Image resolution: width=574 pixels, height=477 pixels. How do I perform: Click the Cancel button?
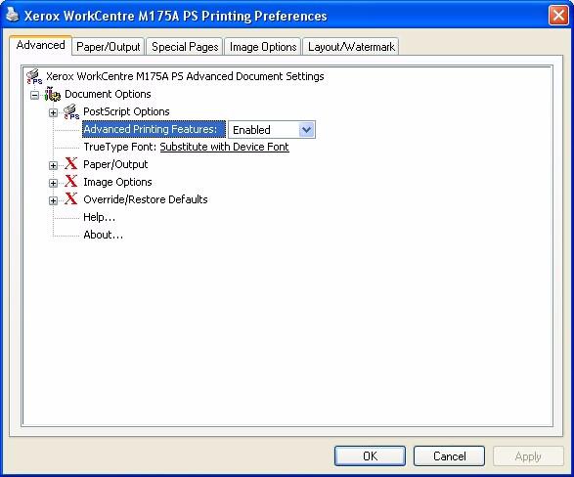coord(449,456)
